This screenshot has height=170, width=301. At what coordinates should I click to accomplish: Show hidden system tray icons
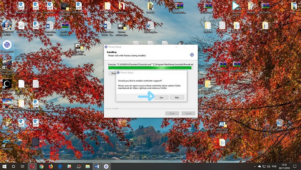tap(255, 167)
